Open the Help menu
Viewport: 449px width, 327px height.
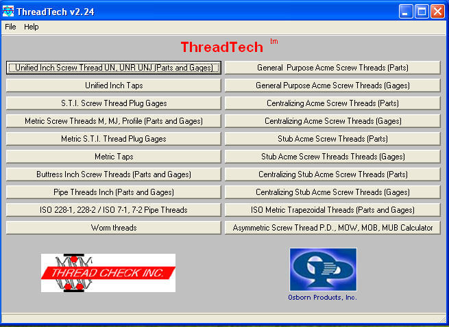pyautogui.click(x=32, y=27)
